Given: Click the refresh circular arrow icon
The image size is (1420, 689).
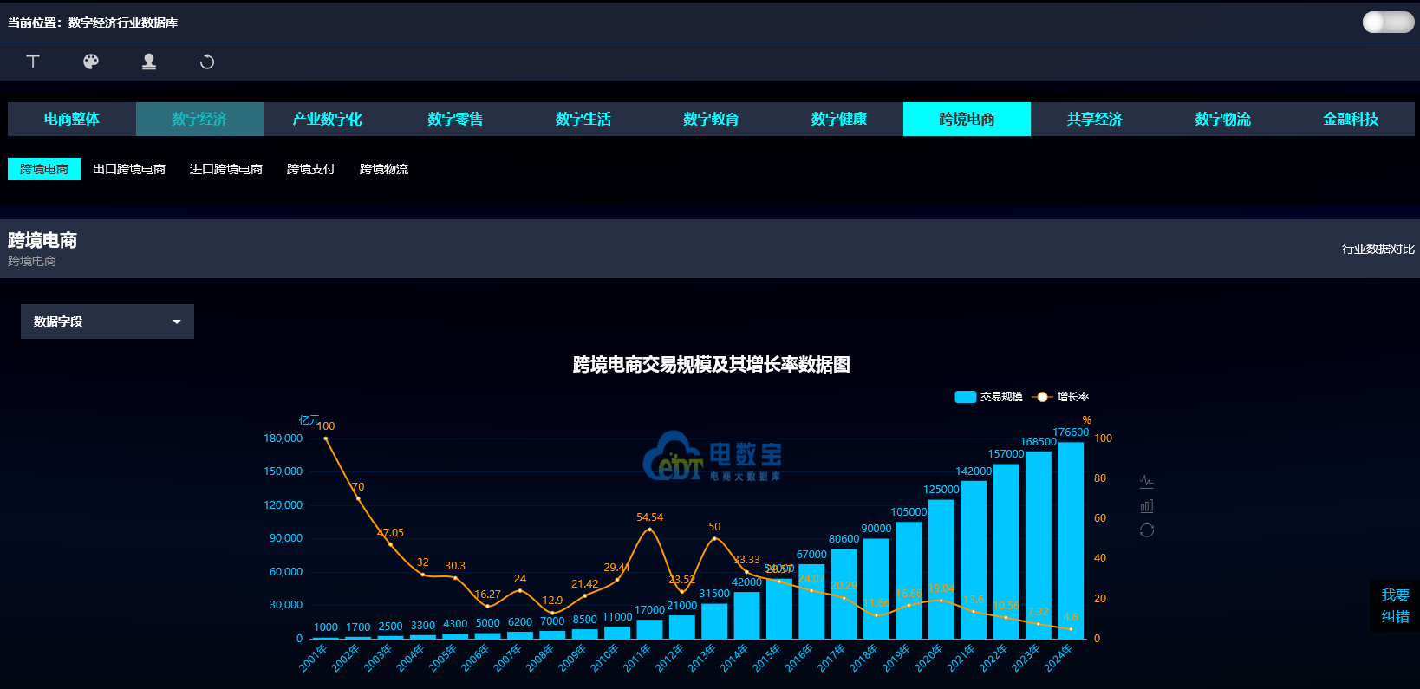Looking at the screenshot, I should coord(207,62).
